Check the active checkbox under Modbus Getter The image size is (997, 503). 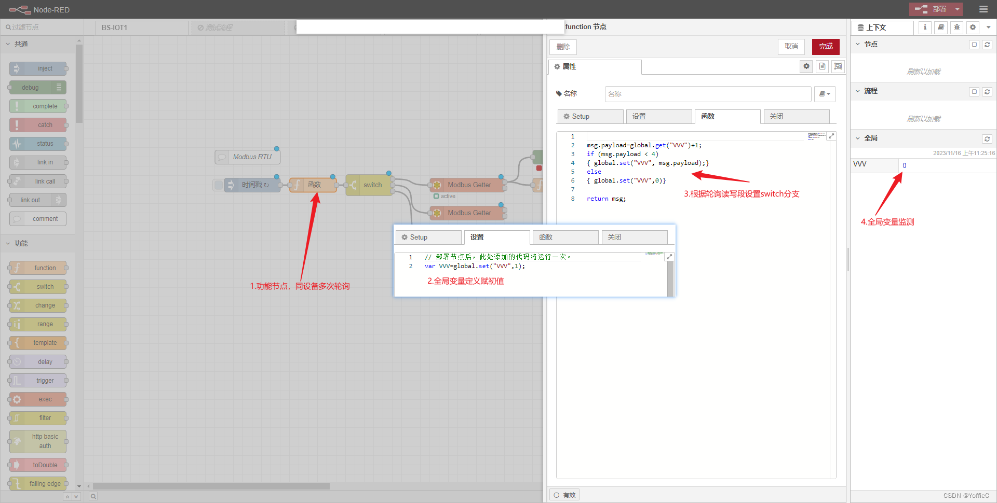(437, 196)
